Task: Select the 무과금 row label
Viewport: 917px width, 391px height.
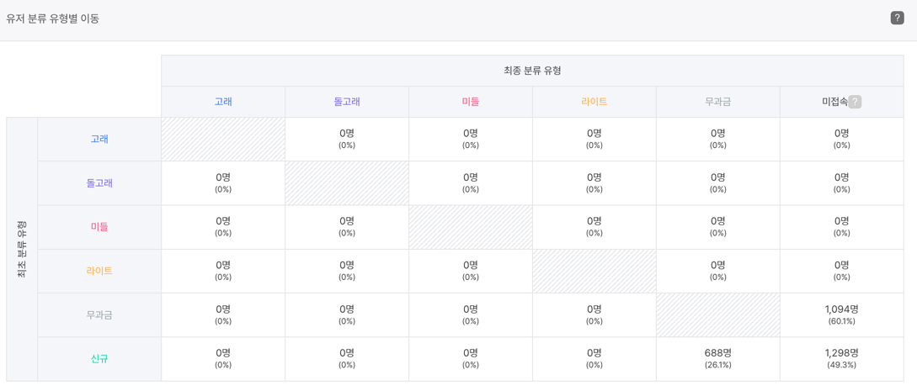Action: [x=99, y=315]
